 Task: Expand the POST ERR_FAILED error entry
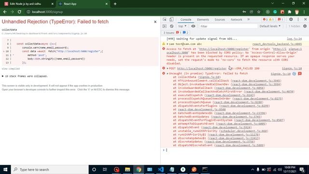coord(168,68)
